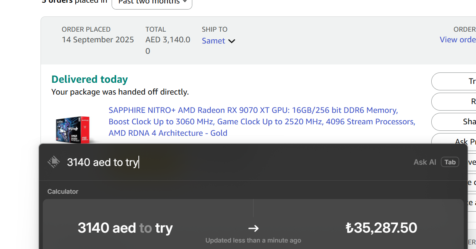The width and height of the screenshot is (476, 249).
Task: Click the Calculator section heading
Action: tap(63, 191)
